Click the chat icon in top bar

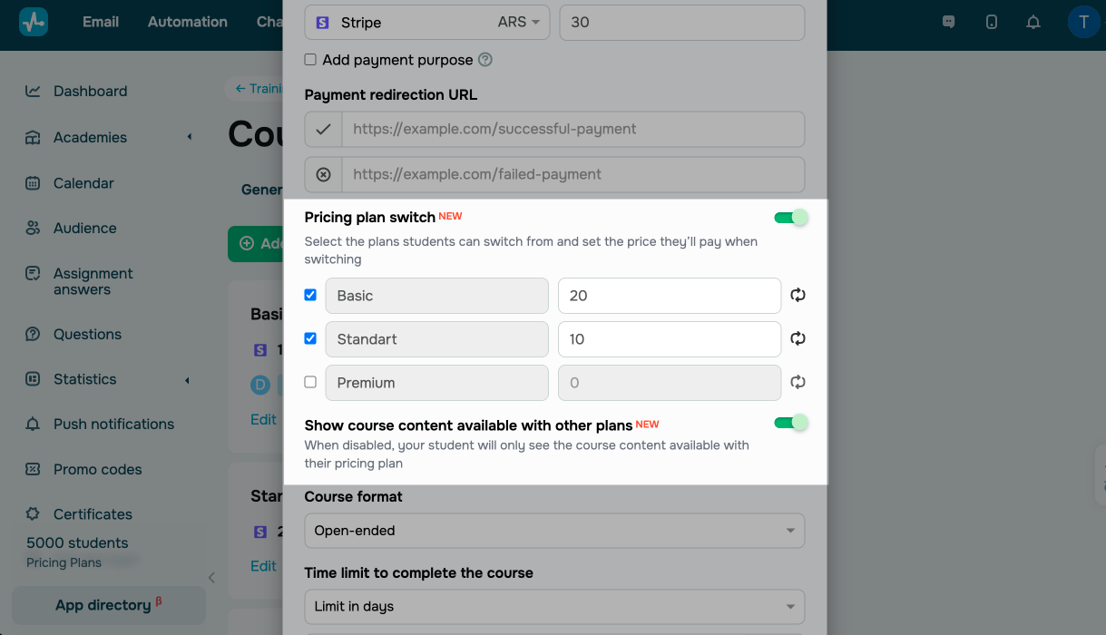coord(949,22)
